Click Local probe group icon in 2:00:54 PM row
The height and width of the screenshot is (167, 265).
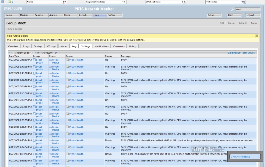[x=34, y=127]
